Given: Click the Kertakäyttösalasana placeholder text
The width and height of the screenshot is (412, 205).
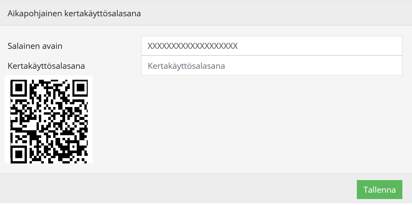Looking at the screenshot, I should [x=186, y=66].
